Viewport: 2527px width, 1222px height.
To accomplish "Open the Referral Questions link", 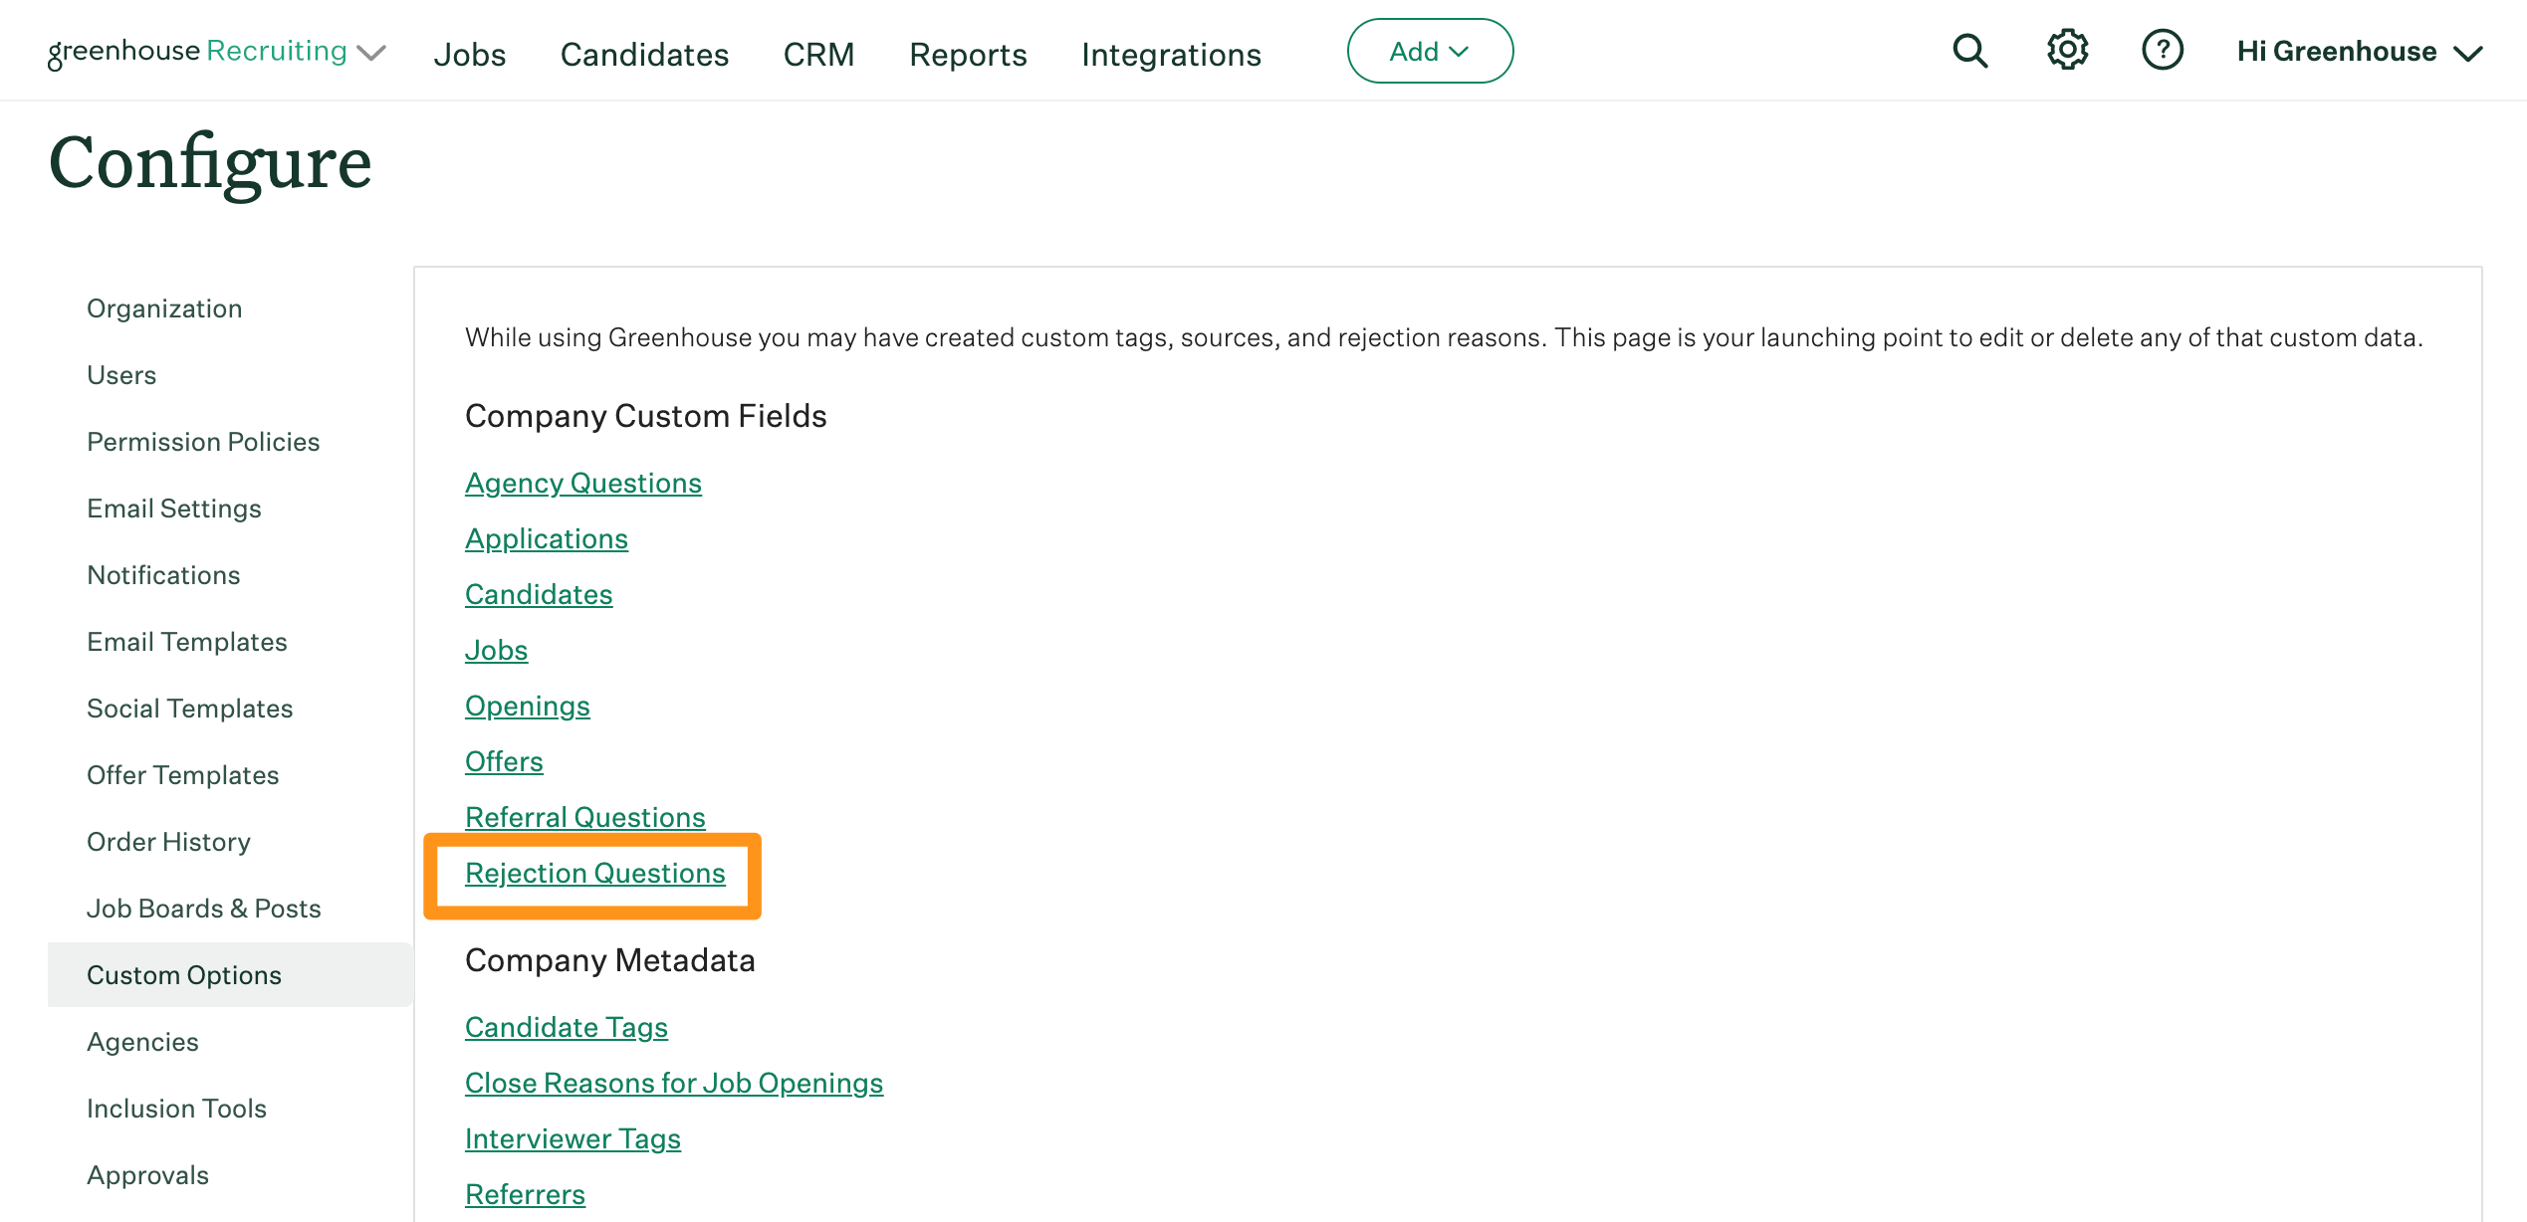I will (584, 817).
